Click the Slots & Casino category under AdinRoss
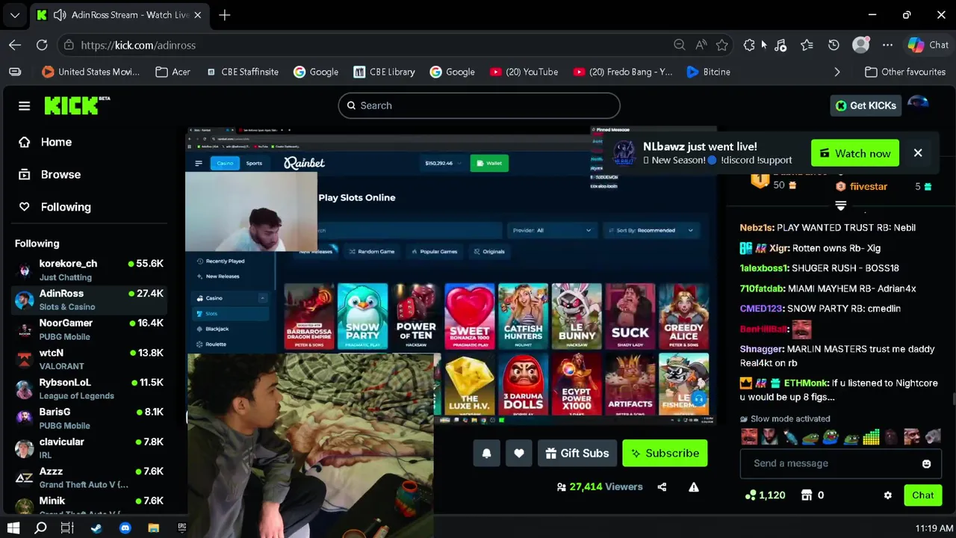Viewport: 956px width, 538px height. [67, 307]
